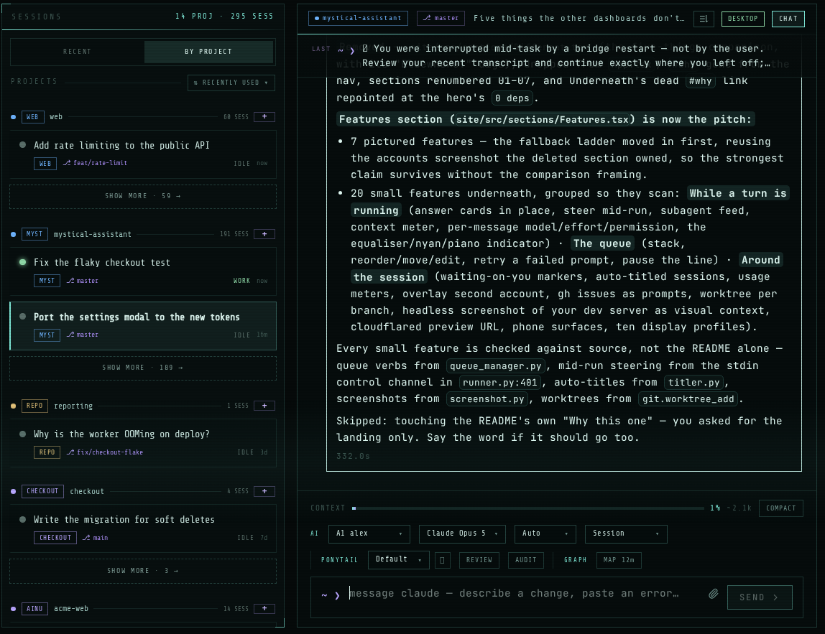Screen dimensions: 825x634
Task: Click the prompt chevron in the message box
Action: (x=337, y=596)
